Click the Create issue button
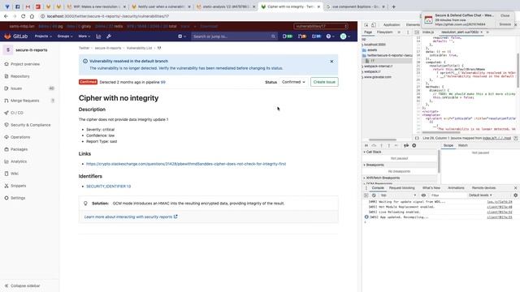The image size is (520, 292). click(x=324, y=82)
